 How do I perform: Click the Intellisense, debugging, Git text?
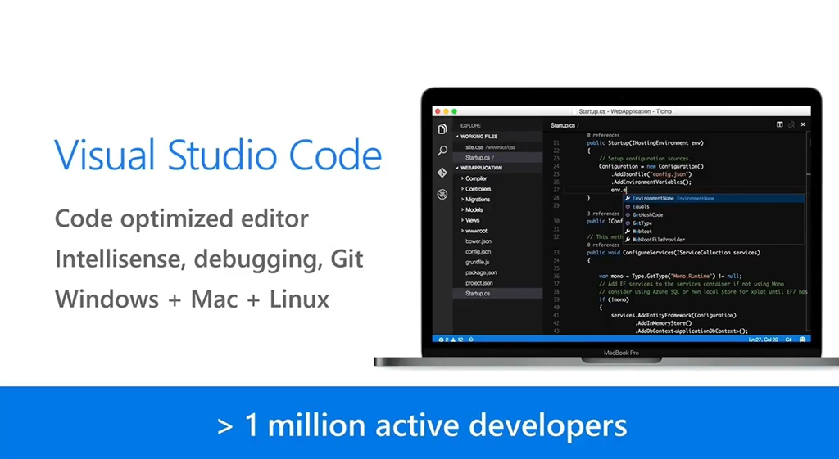tap(209, 259)
